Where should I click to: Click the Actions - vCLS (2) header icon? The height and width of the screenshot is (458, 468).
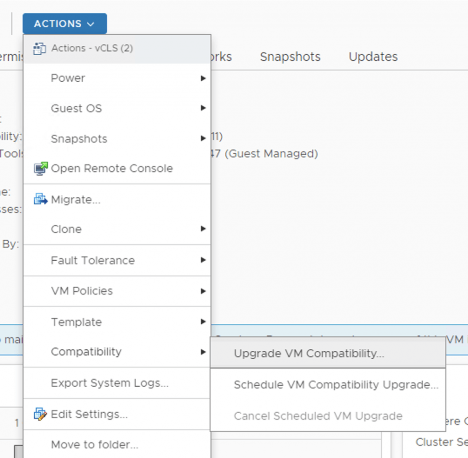(40, 48)
